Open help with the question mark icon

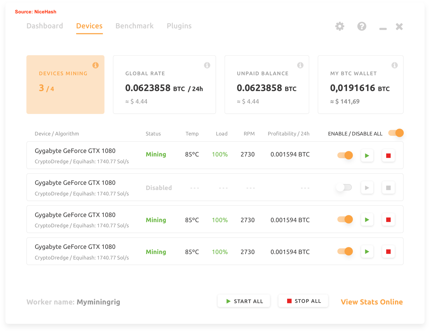click(362, 26)
